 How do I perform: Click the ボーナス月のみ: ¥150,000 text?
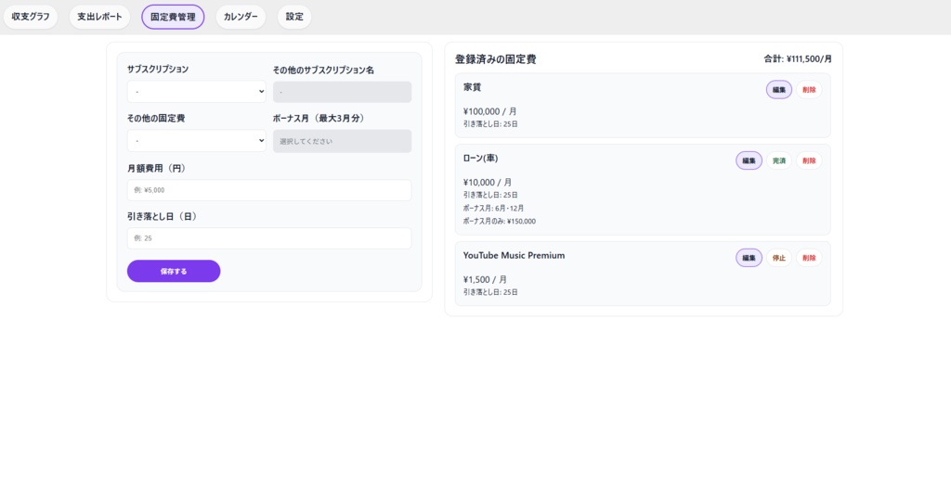click(x=499, y=222)
